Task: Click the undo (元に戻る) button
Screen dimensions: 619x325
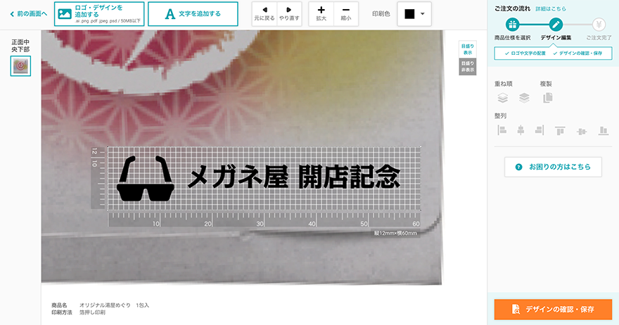Action: [264, 13]
